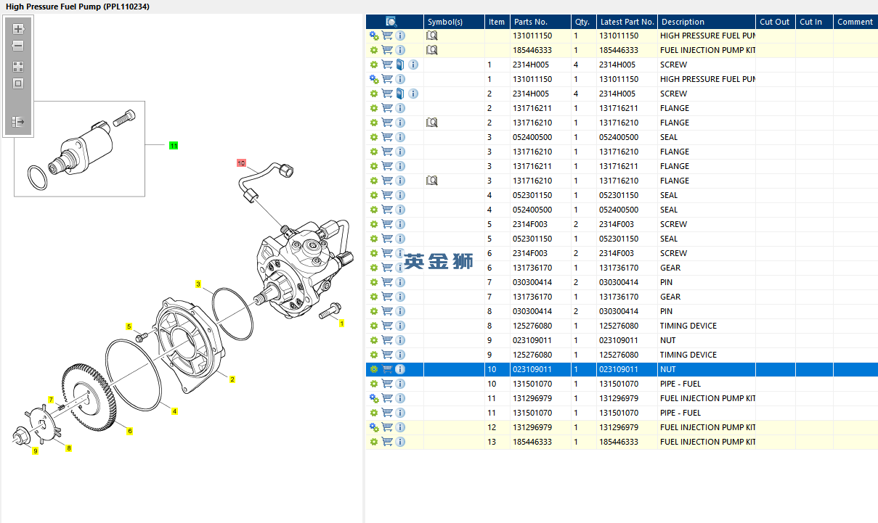This screenshot has width=878, height=523.
Task: Zoom in on the diagram with plus button
Action: 18,30
